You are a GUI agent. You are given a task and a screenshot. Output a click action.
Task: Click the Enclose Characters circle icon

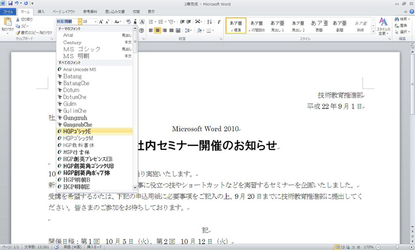click(142, 30)
